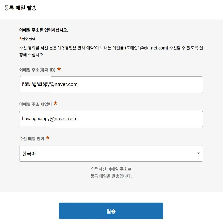The image size is (223, 221).
Task: Click the dropdown caret next to 한국어
Action: (x=199, y=153)
